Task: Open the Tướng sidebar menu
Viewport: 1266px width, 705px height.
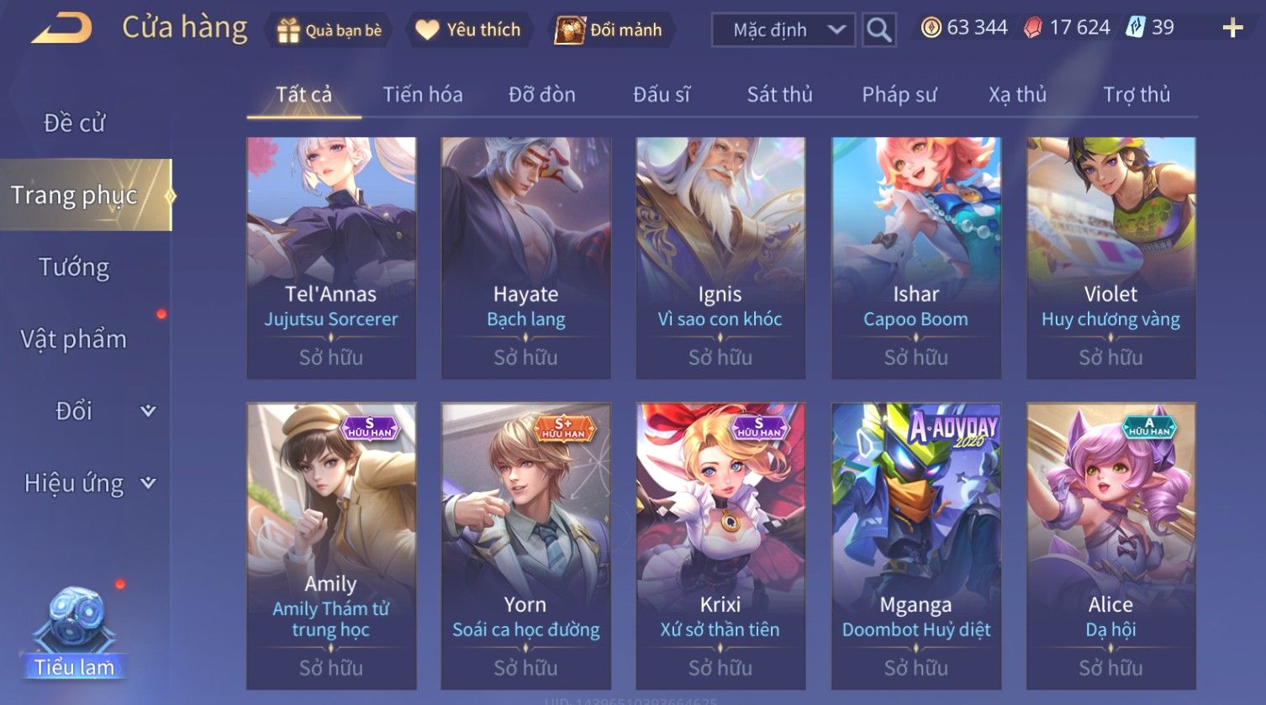Action: pos(74,267)
